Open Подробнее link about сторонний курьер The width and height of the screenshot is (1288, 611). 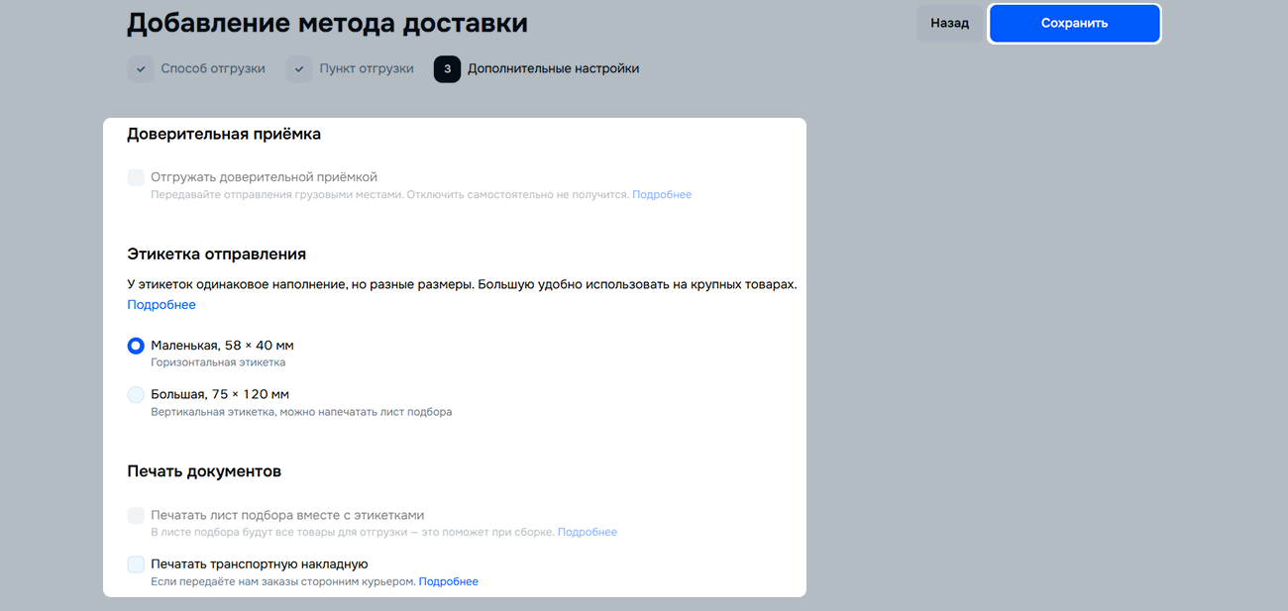point(448,582)
